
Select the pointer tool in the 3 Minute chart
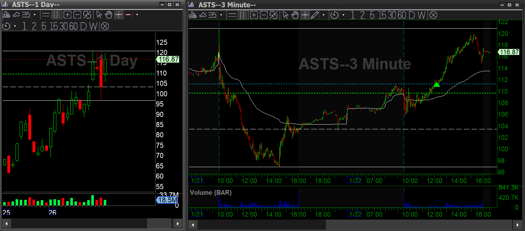pos(285,15)
